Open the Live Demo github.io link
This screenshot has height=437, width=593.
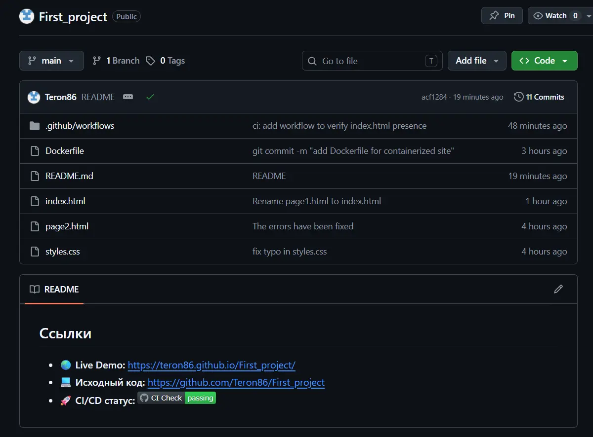pos(212,365)
